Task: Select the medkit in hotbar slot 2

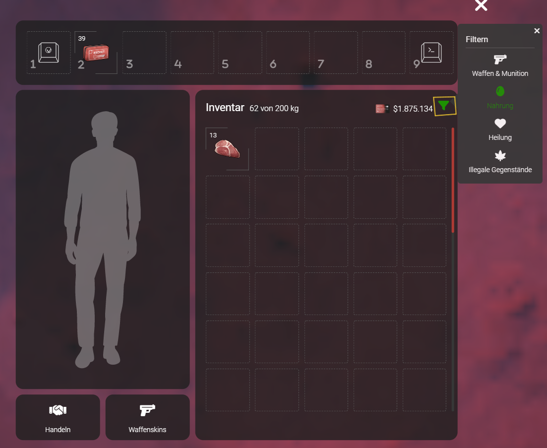Action: [x=96, y=53]
